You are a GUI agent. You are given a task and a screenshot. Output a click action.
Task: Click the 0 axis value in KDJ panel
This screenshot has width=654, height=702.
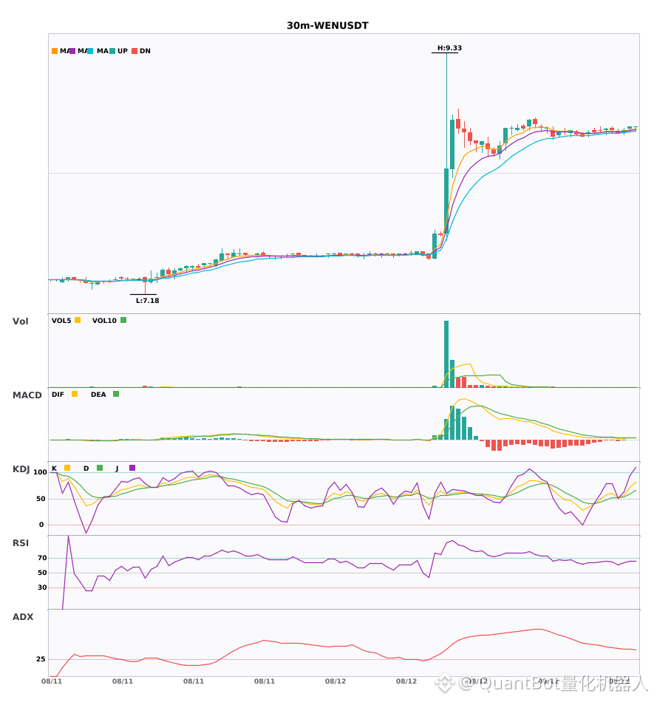pos(41,525)
